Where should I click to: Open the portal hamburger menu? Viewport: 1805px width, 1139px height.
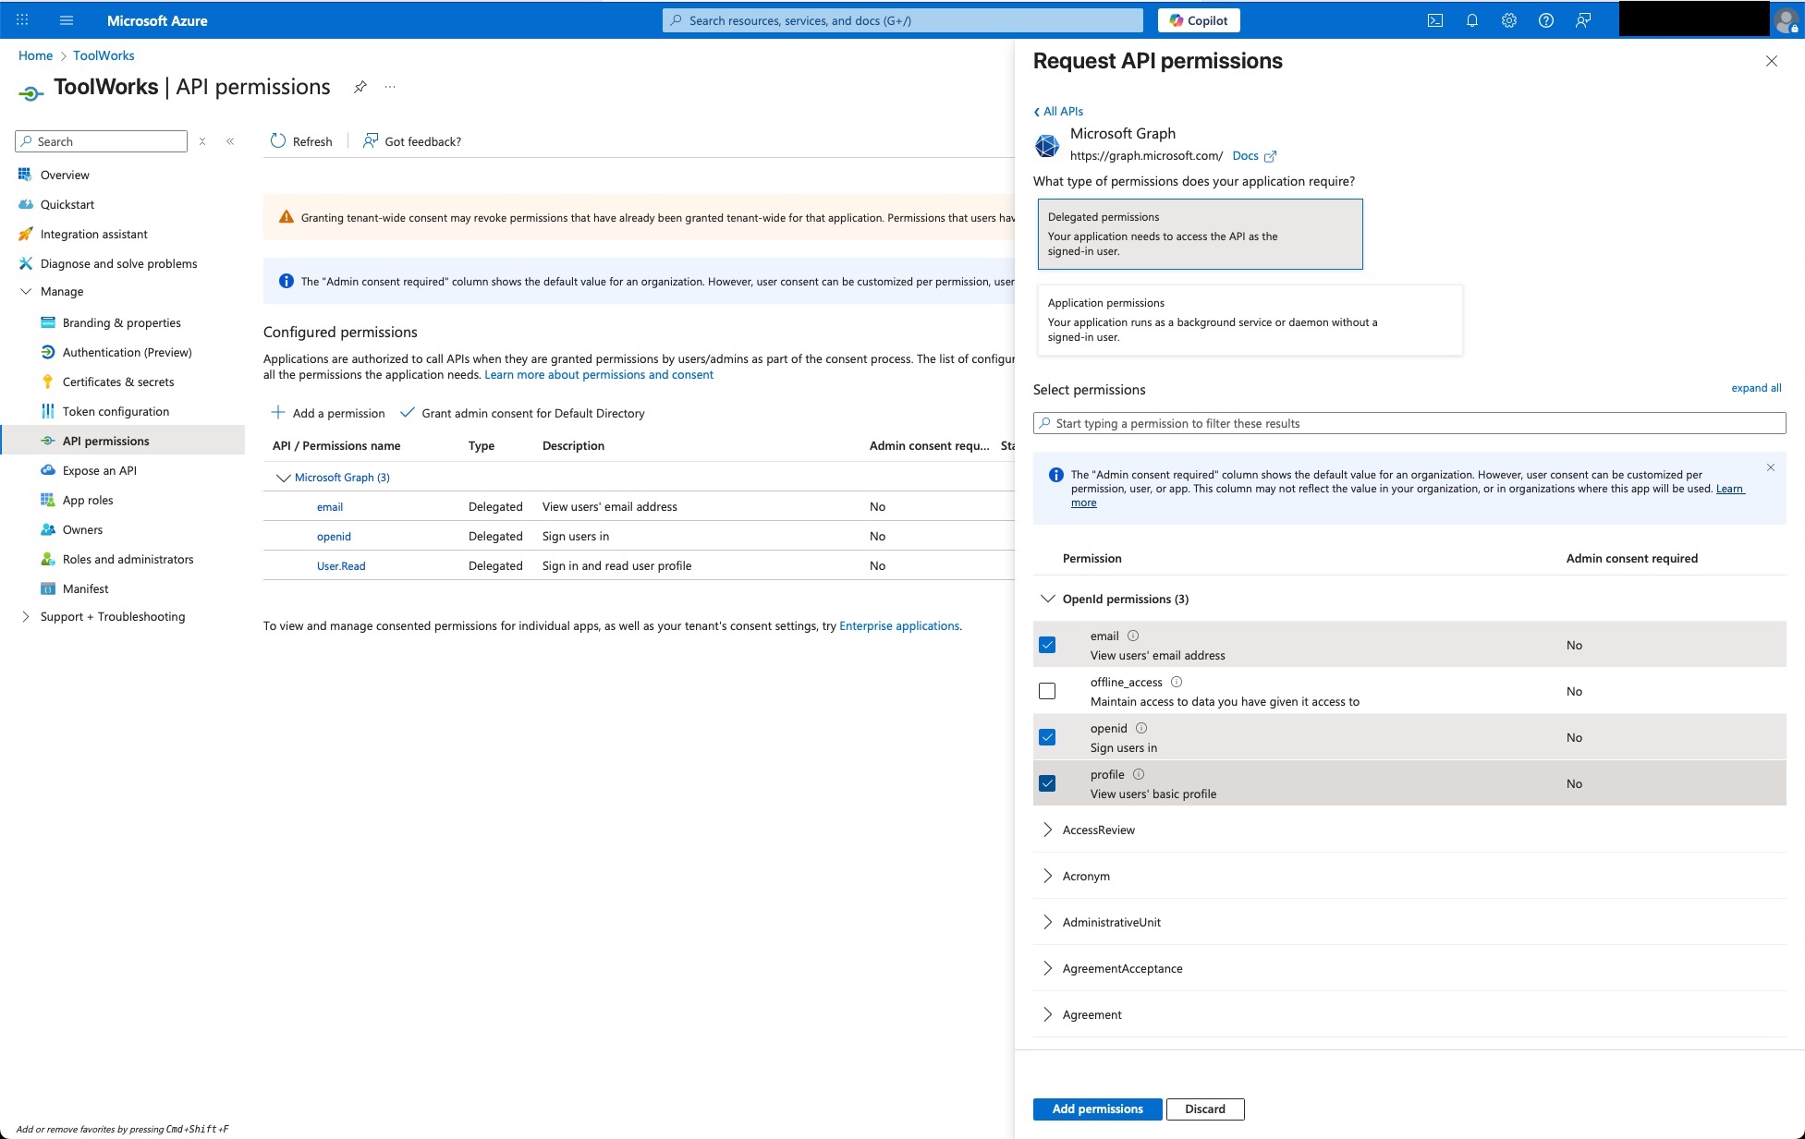(67, 19)
